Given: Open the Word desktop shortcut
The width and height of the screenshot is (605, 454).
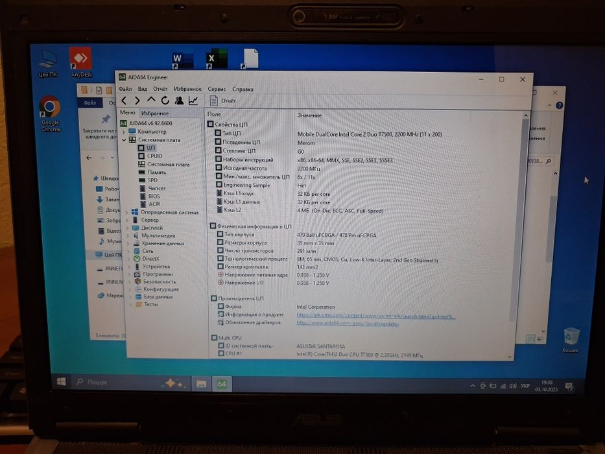Looking at the screenshot, I should [x=182, y=60].
